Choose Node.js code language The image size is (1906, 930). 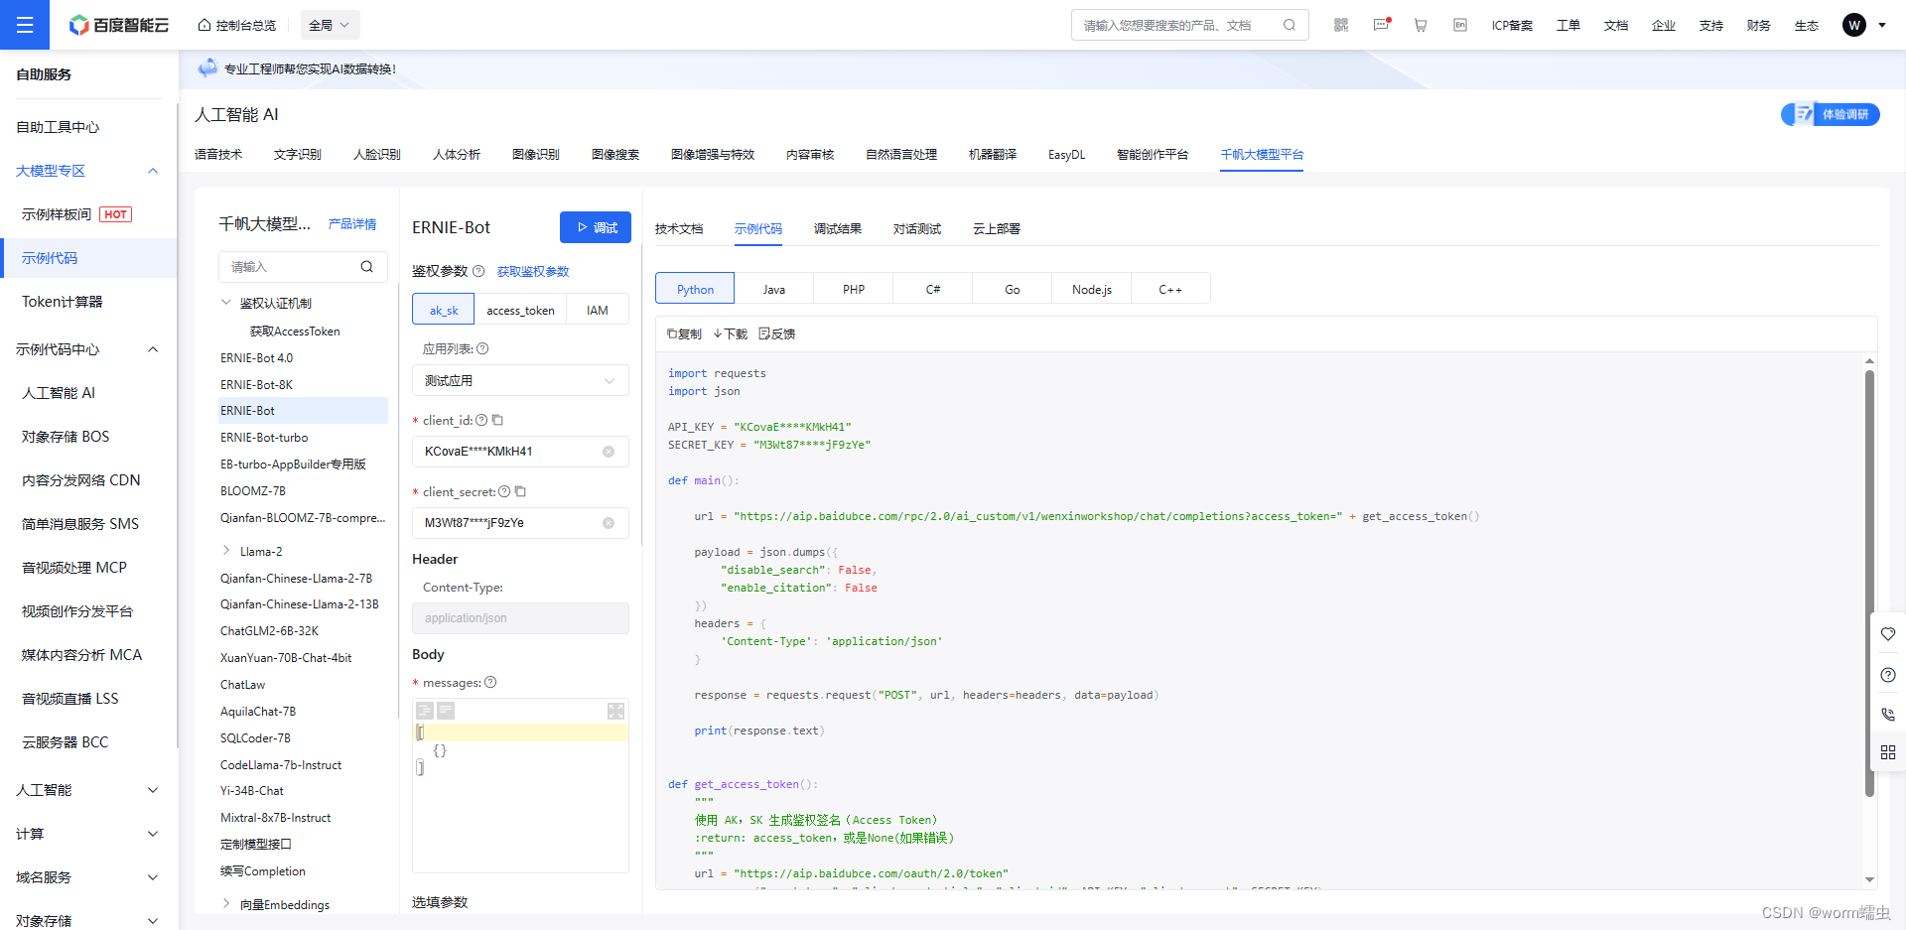1092,289
